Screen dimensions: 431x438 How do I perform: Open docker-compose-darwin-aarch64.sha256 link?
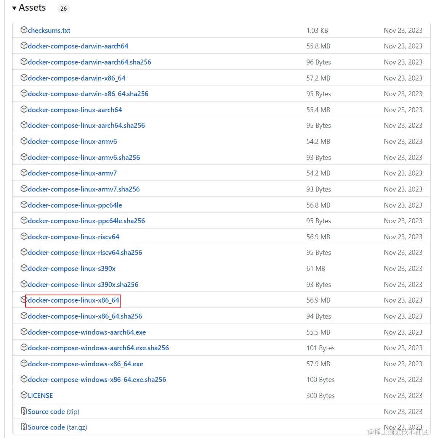[x=90, y=62]
